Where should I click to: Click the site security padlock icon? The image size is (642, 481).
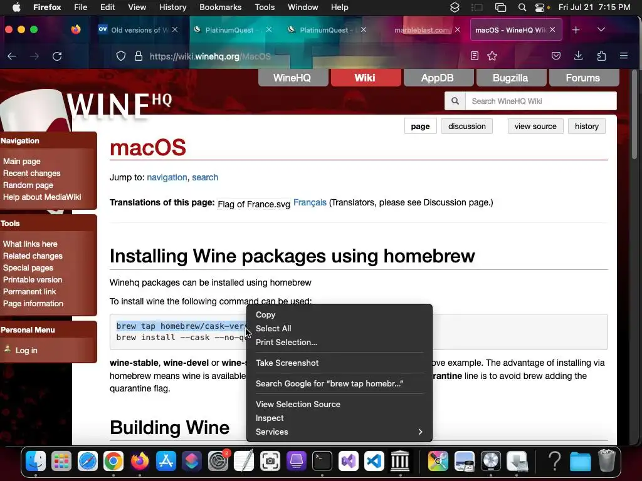click(x=139, y=56)
